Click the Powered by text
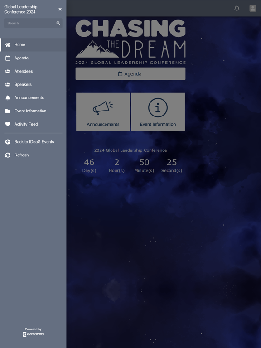The width and height of the screenshot is (261, 348). pos(33,329)
